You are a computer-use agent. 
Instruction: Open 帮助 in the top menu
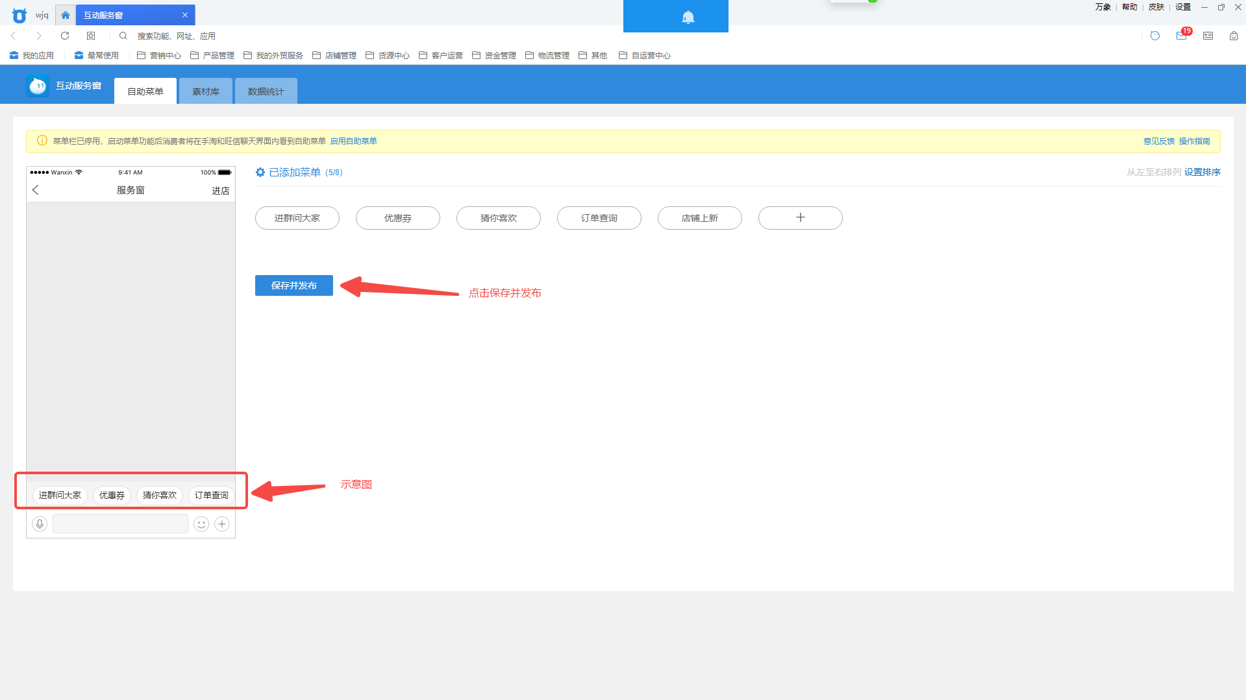1130,7
